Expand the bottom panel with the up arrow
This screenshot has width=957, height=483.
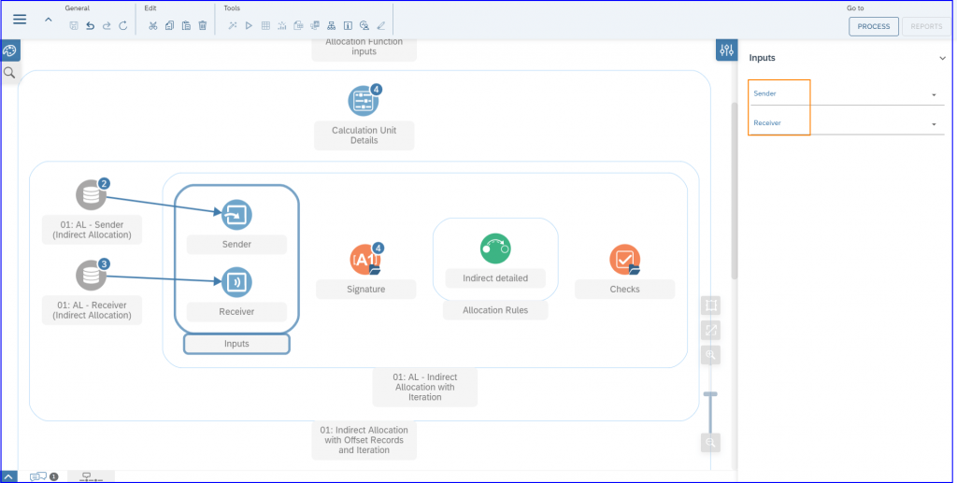click(x=9, y=476)
